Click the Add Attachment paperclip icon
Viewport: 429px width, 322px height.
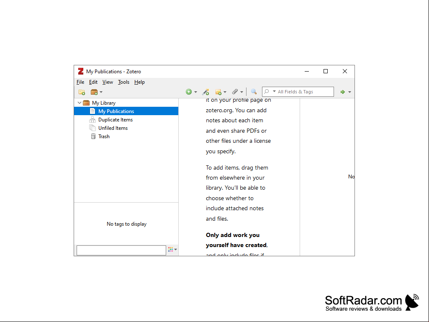235,92
